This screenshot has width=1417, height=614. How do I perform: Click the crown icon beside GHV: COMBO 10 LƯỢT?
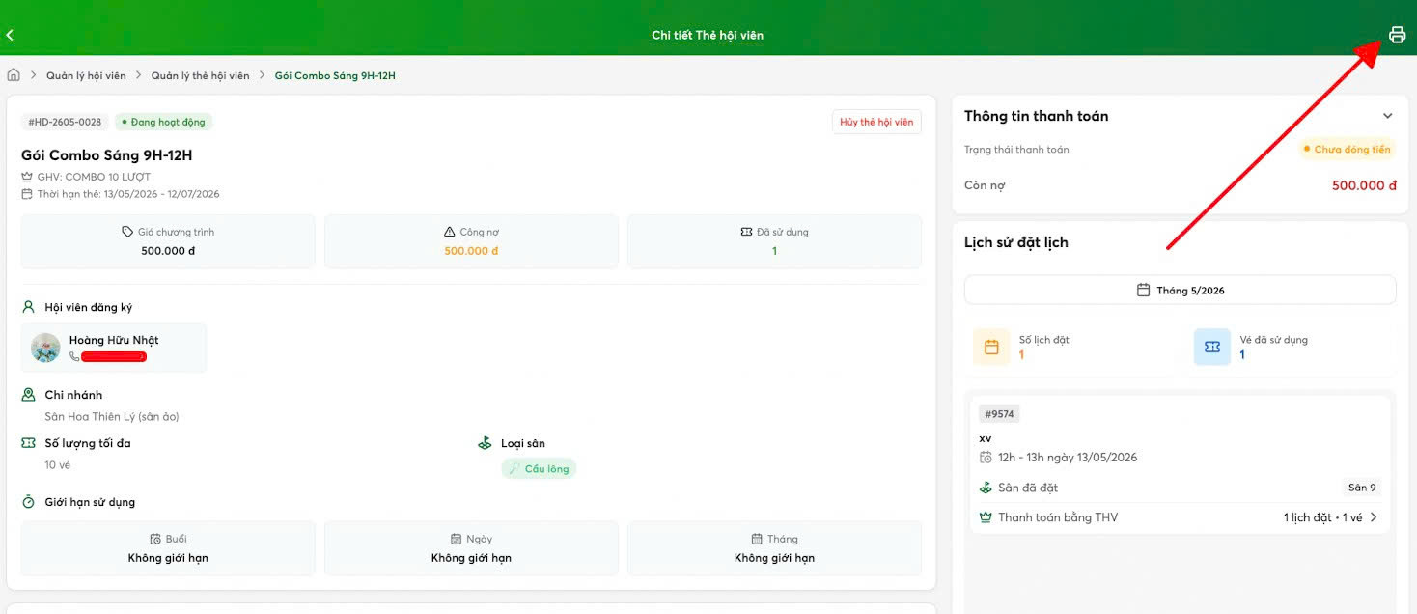point(27,177)
